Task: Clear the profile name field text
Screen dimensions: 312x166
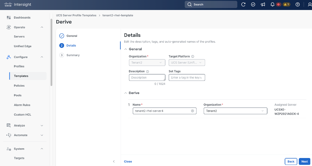Action: pos(192,111)
